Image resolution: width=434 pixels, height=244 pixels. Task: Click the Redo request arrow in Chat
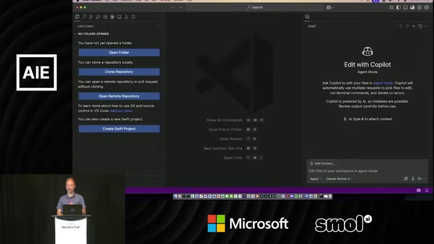(407, 26)
